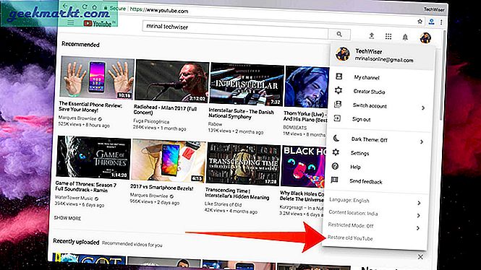Expand Dark Theme chevron arrow

tap(422, 141)
